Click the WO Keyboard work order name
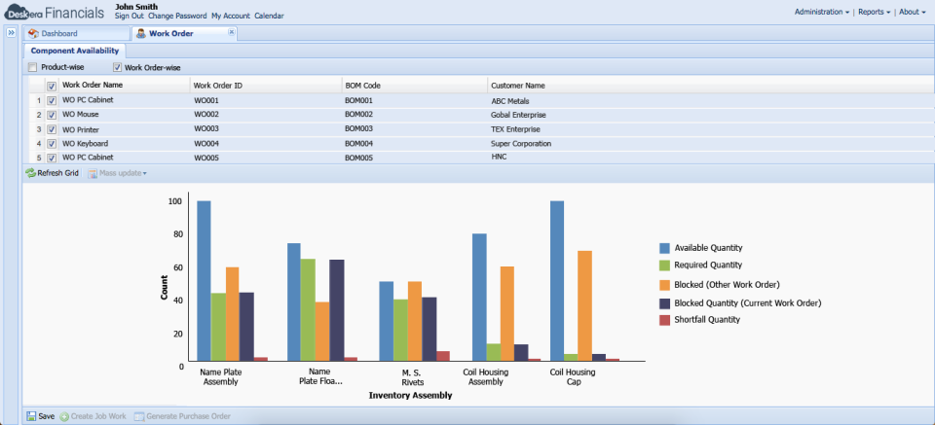 [85, 144]
